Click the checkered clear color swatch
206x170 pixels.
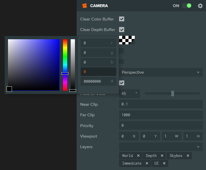point(127,40)
